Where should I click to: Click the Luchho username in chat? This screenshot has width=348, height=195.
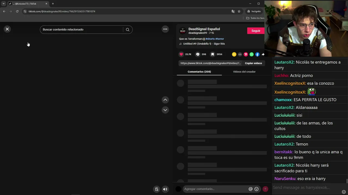click(x=282, y=76)
